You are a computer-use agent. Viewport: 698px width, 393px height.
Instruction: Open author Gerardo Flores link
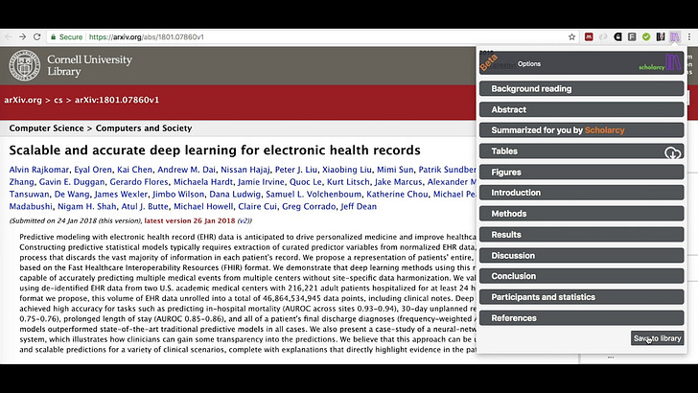139,182
